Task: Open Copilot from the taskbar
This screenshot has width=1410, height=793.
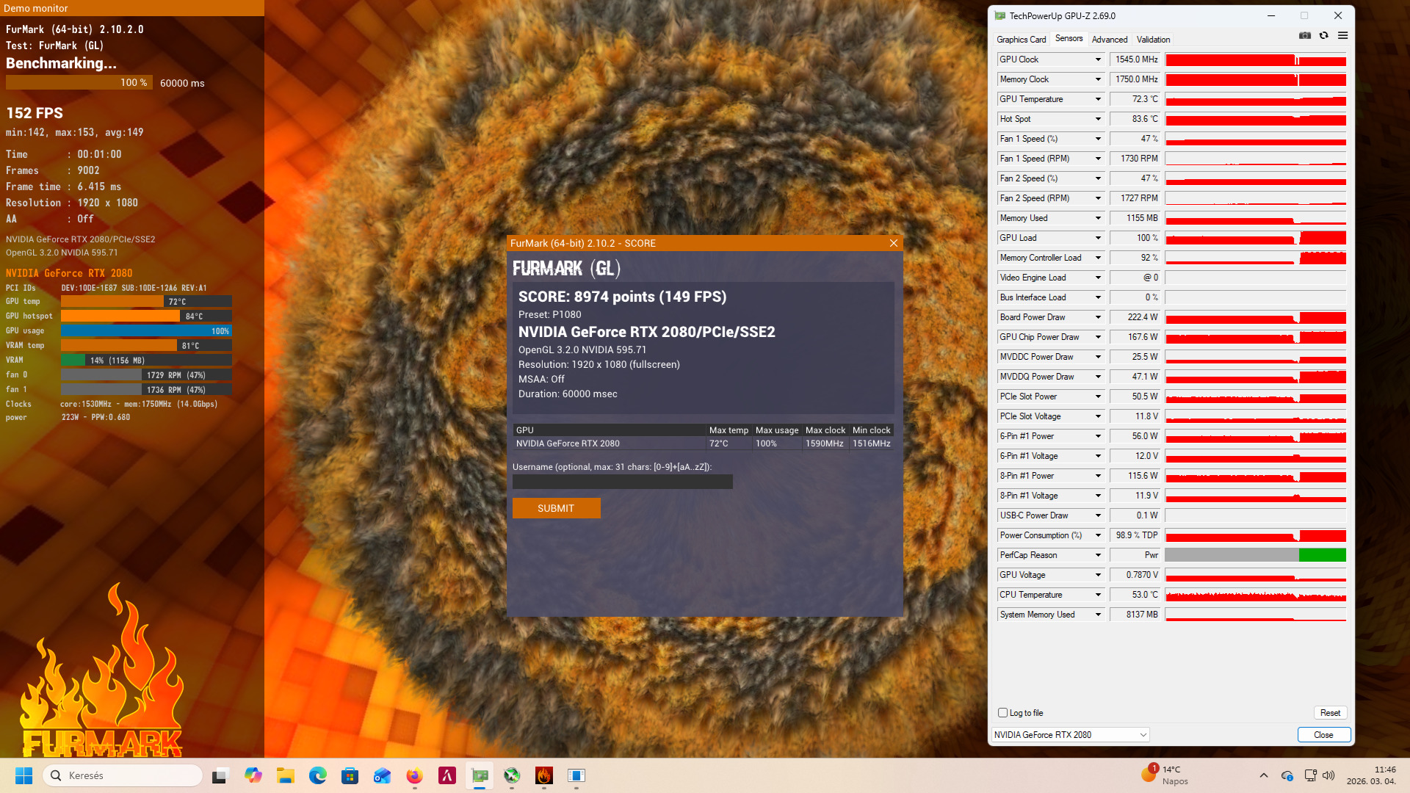Action: pos(253,775)
